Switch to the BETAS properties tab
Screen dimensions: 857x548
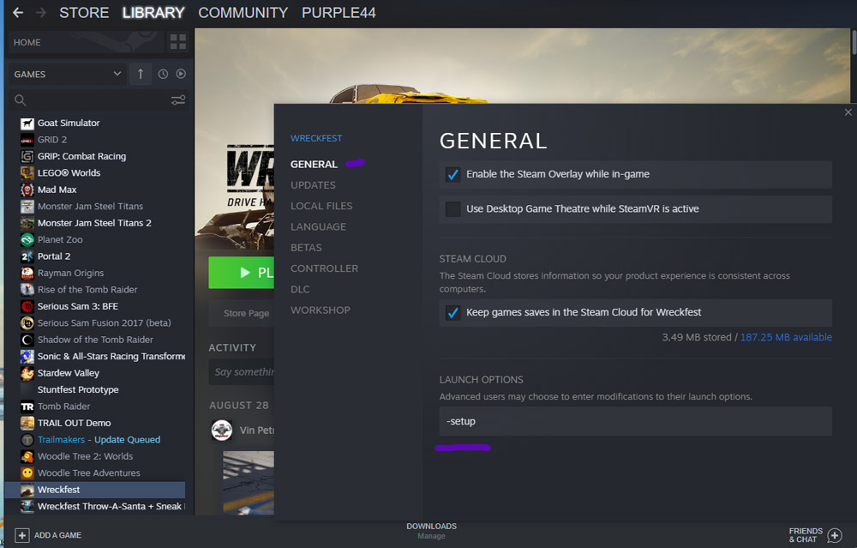[306, 247]
